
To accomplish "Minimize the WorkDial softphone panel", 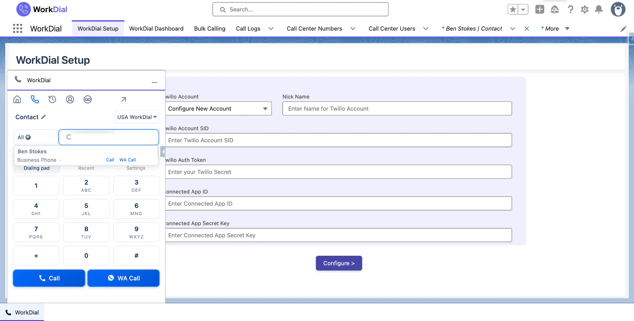I will (154, 82).
